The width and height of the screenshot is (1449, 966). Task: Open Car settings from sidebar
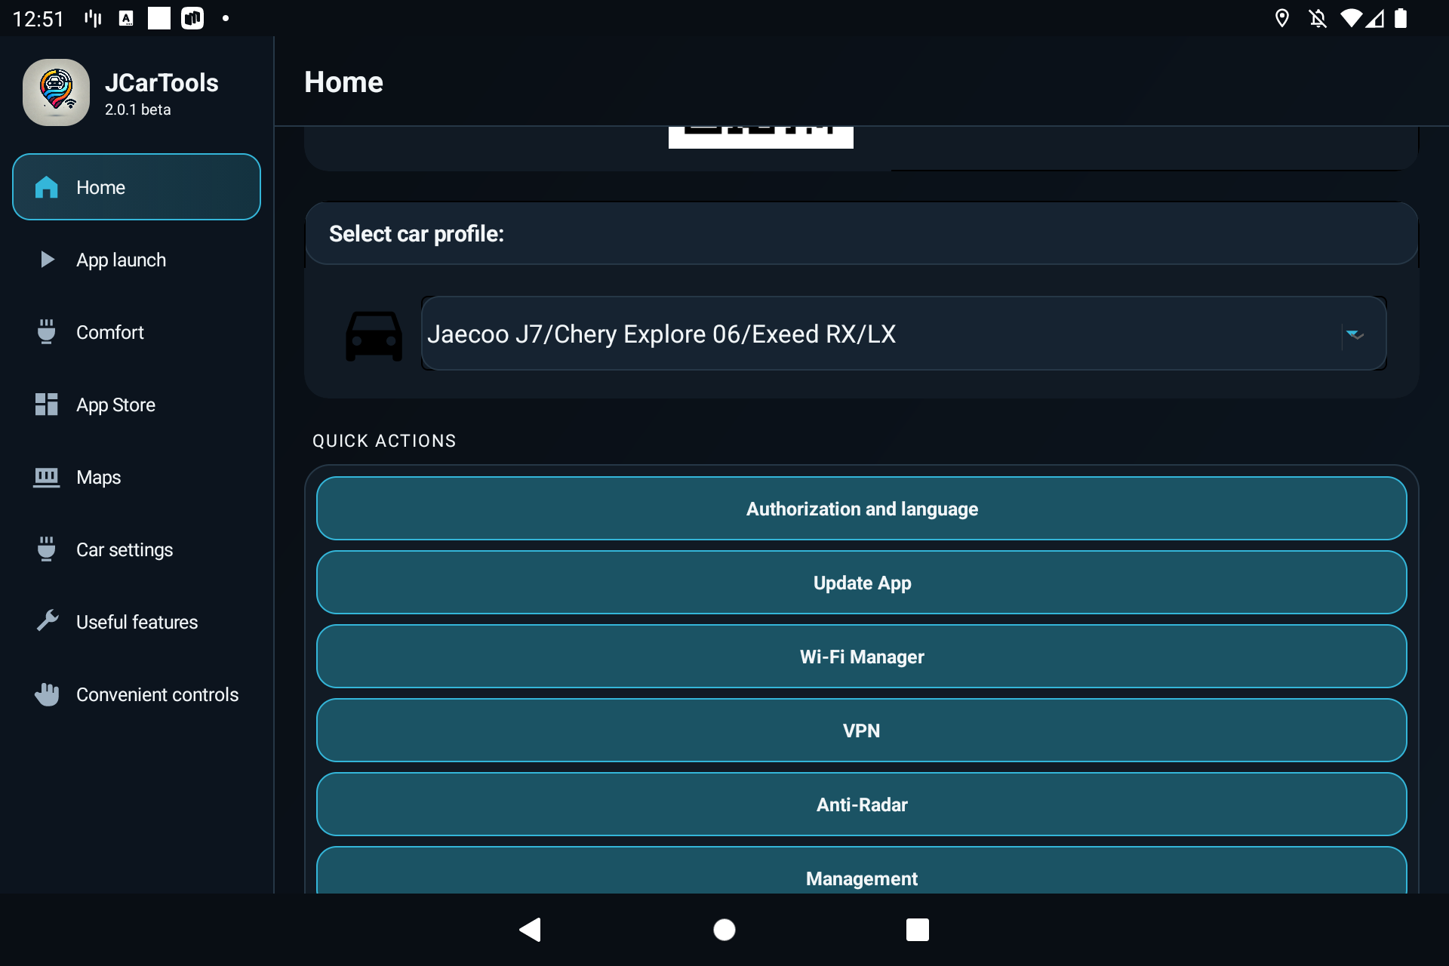click(137, 549)
